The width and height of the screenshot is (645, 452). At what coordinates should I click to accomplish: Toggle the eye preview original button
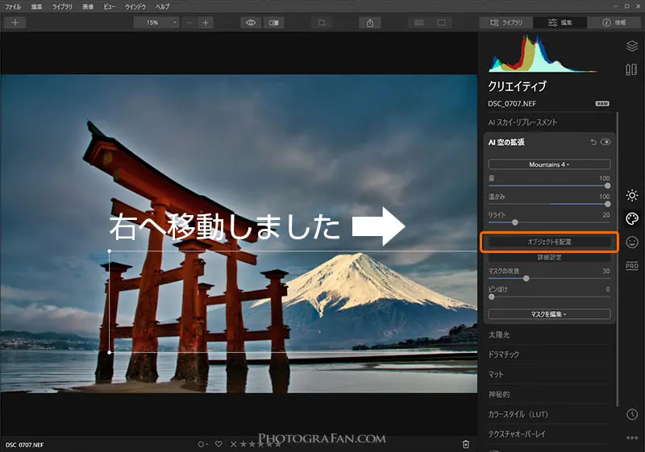251,23
